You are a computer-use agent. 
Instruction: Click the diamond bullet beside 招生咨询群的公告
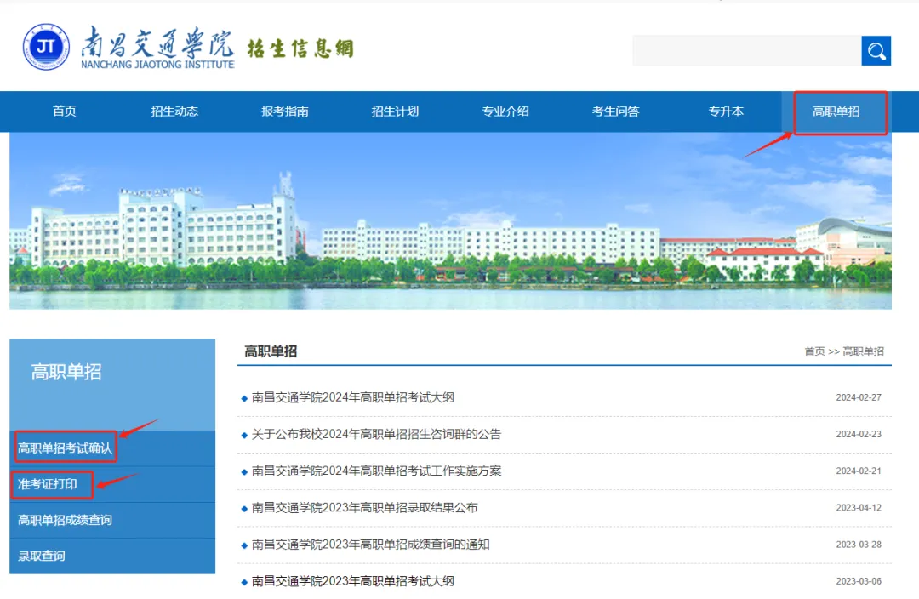click(246, 434)
